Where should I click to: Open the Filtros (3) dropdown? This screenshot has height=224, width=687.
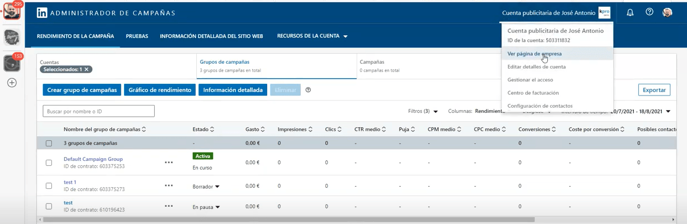pos(423,111)
